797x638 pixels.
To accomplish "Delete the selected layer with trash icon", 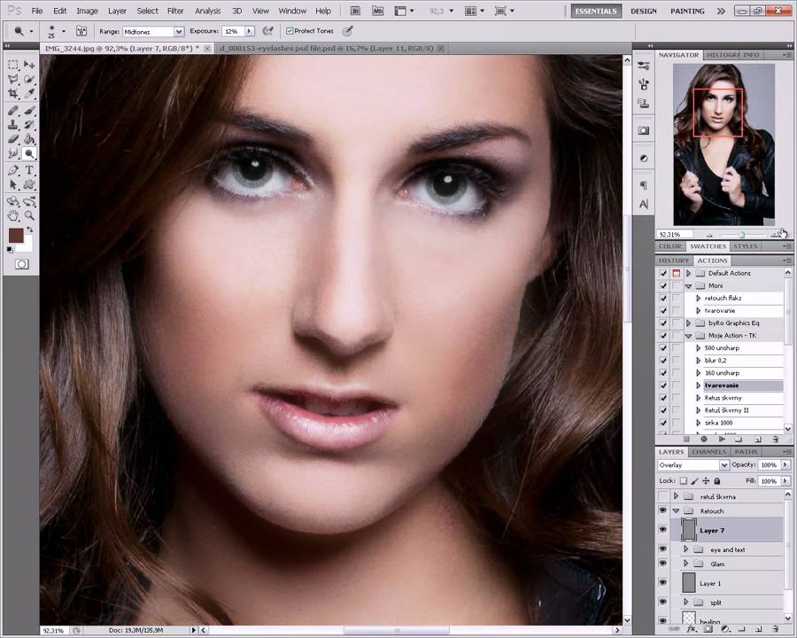I will click(x=775, y=629).
